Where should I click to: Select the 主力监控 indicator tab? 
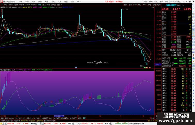click(x=37, y=118)
